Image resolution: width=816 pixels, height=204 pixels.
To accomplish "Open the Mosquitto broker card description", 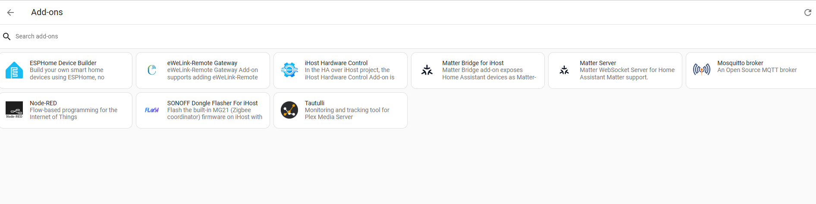I will click(x=757, y=70).
